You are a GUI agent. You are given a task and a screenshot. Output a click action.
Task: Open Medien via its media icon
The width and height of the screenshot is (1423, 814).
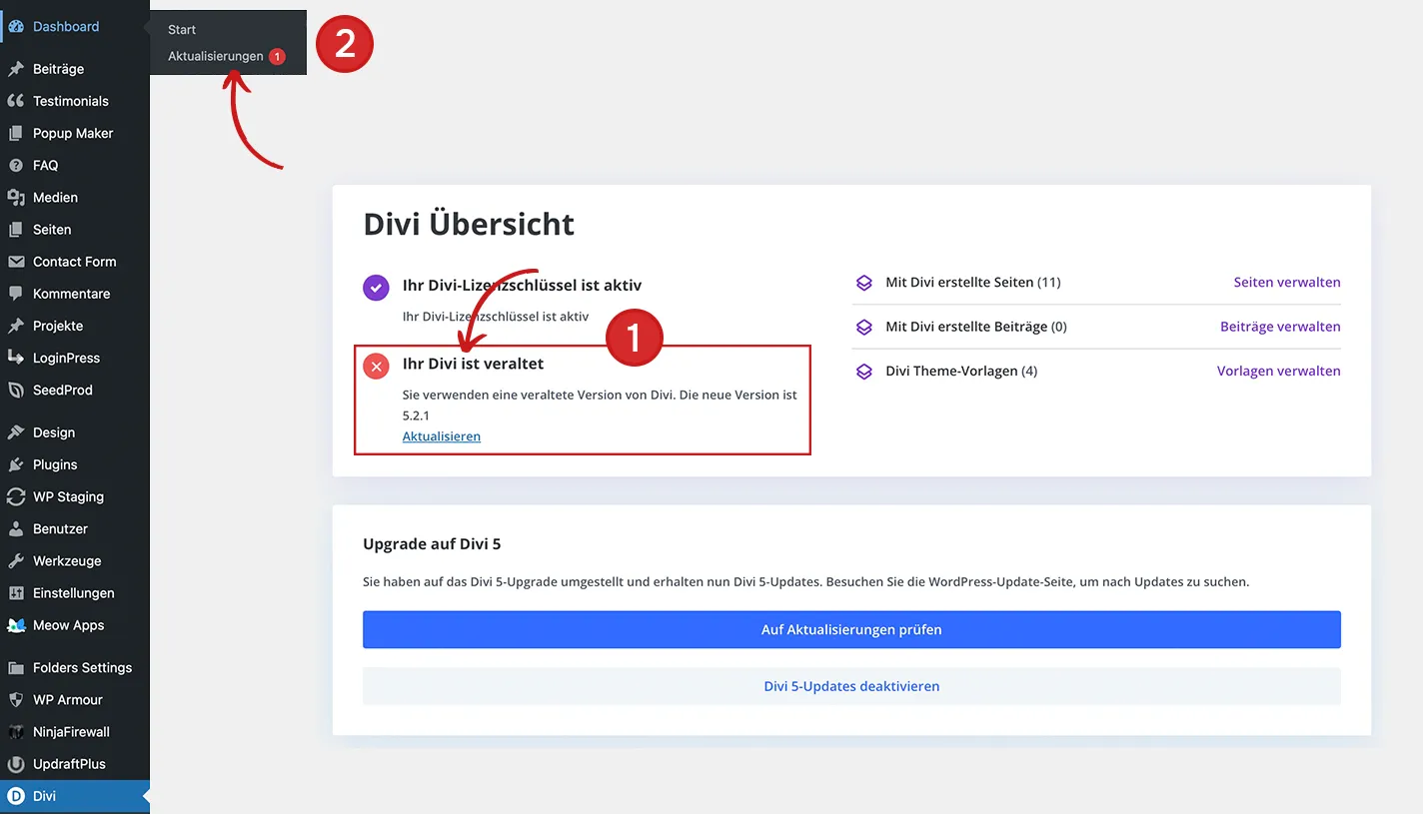click(x=18, y=197)
